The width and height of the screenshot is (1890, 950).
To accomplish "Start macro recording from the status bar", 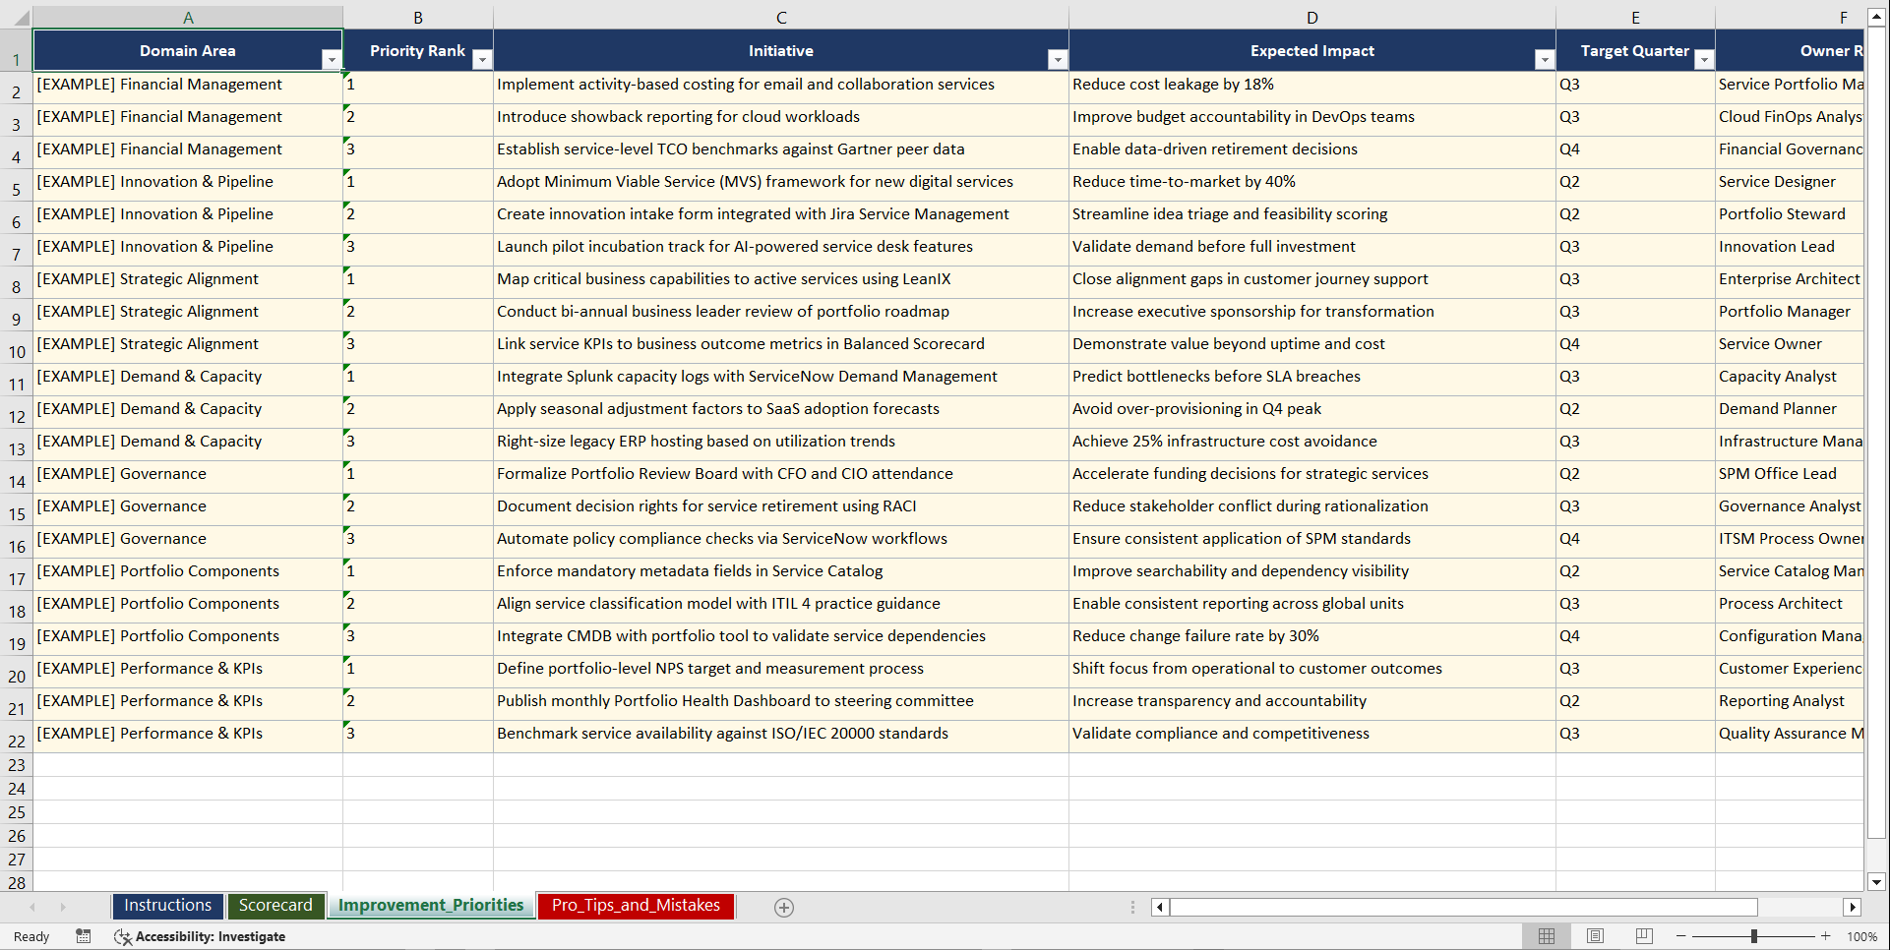I will click(84, 936).
